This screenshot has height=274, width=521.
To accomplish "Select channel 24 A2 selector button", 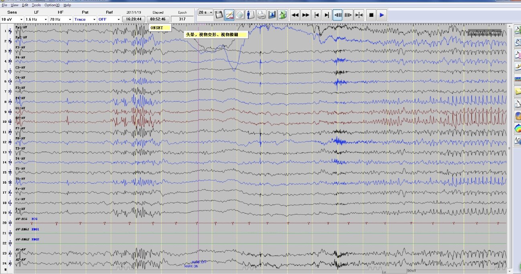I will click(x=10, y=263).
